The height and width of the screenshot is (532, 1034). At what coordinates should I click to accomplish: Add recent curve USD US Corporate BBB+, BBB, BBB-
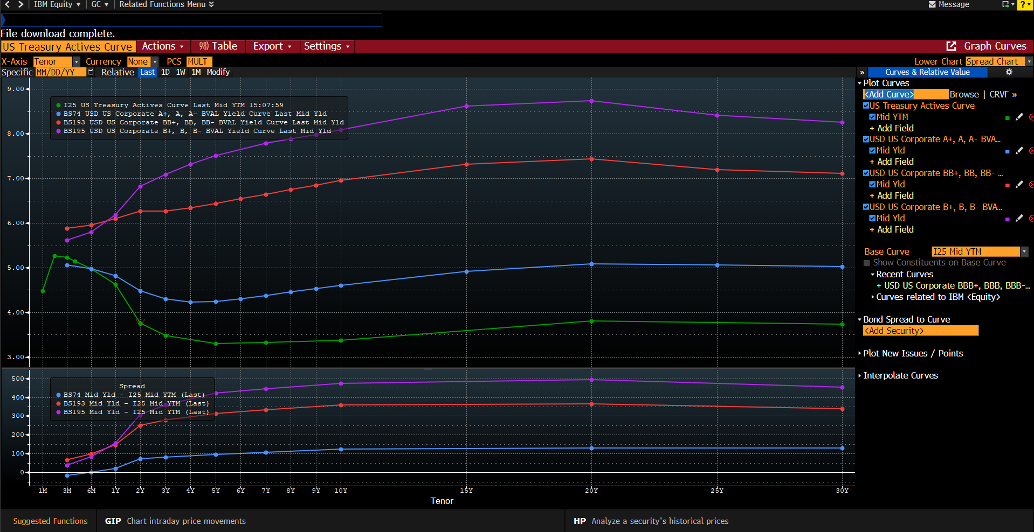tap(953, 285)
